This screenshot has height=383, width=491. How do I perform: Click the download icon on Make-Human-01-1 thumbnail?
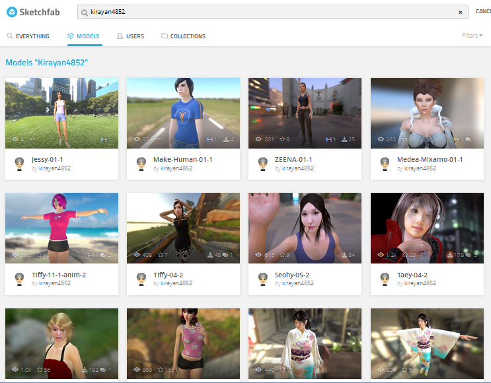(226, 139)
